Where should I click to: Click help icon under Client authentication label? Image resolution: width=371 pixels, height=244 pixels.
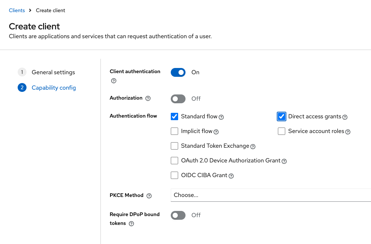114,81
